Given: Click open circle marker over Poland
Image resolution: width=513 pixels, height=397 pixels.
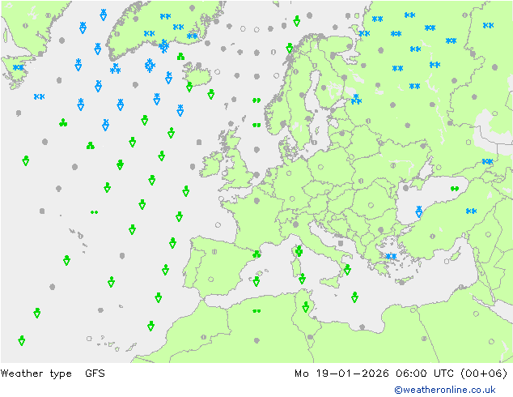Looking at the screenshot, I should click(x=320, y=167).
